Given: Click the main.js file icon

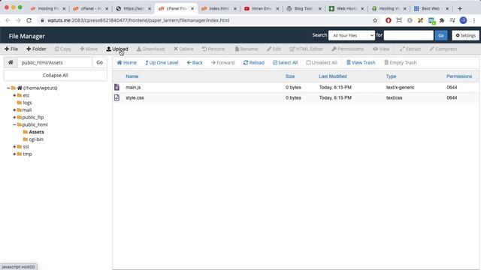Looking at the screenshot, I should click(x=117, y=87).
